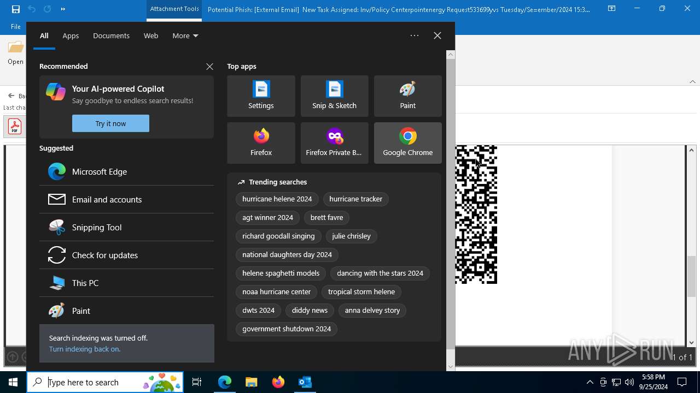Search brett favre trend
700x393 pixels.
[x=326, y=217]
